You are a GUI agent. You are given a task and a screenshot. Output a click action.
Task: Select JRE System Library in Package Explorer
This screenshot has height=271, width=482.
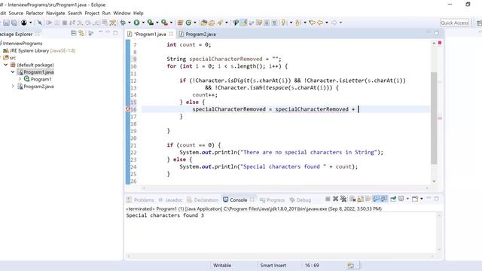pyautogui.click(x=39, y=50)
